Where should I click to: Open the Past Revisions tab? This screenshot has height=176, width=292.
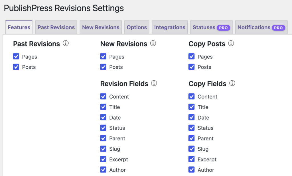56,27
